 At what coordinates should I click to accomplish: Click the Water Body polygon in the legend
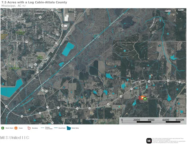(x=69, y=128)
